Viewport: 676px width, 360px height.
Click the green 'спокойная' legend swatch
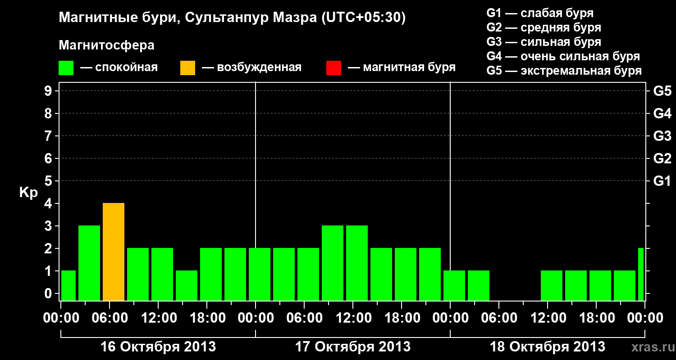pyautogui.click(x=66, y=68)
